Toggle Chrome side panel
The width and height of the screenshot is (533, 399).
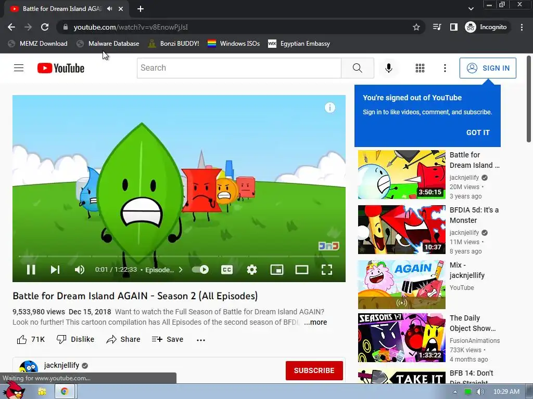(453, 27)
